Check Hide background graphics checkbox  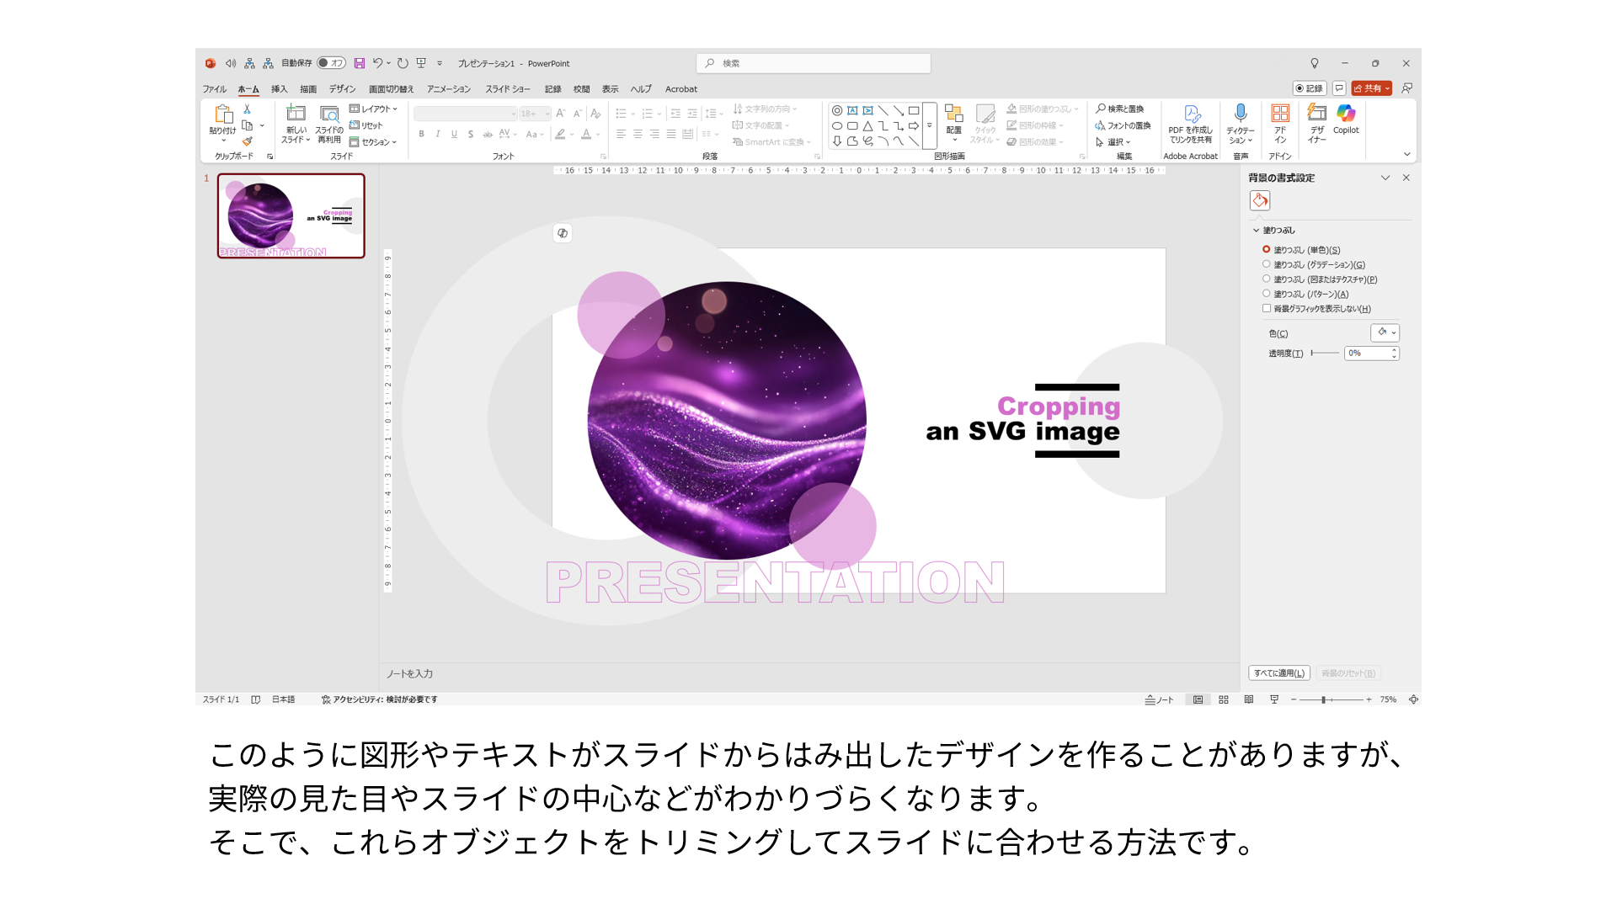pyautogui.click(x=1266, y=308)
